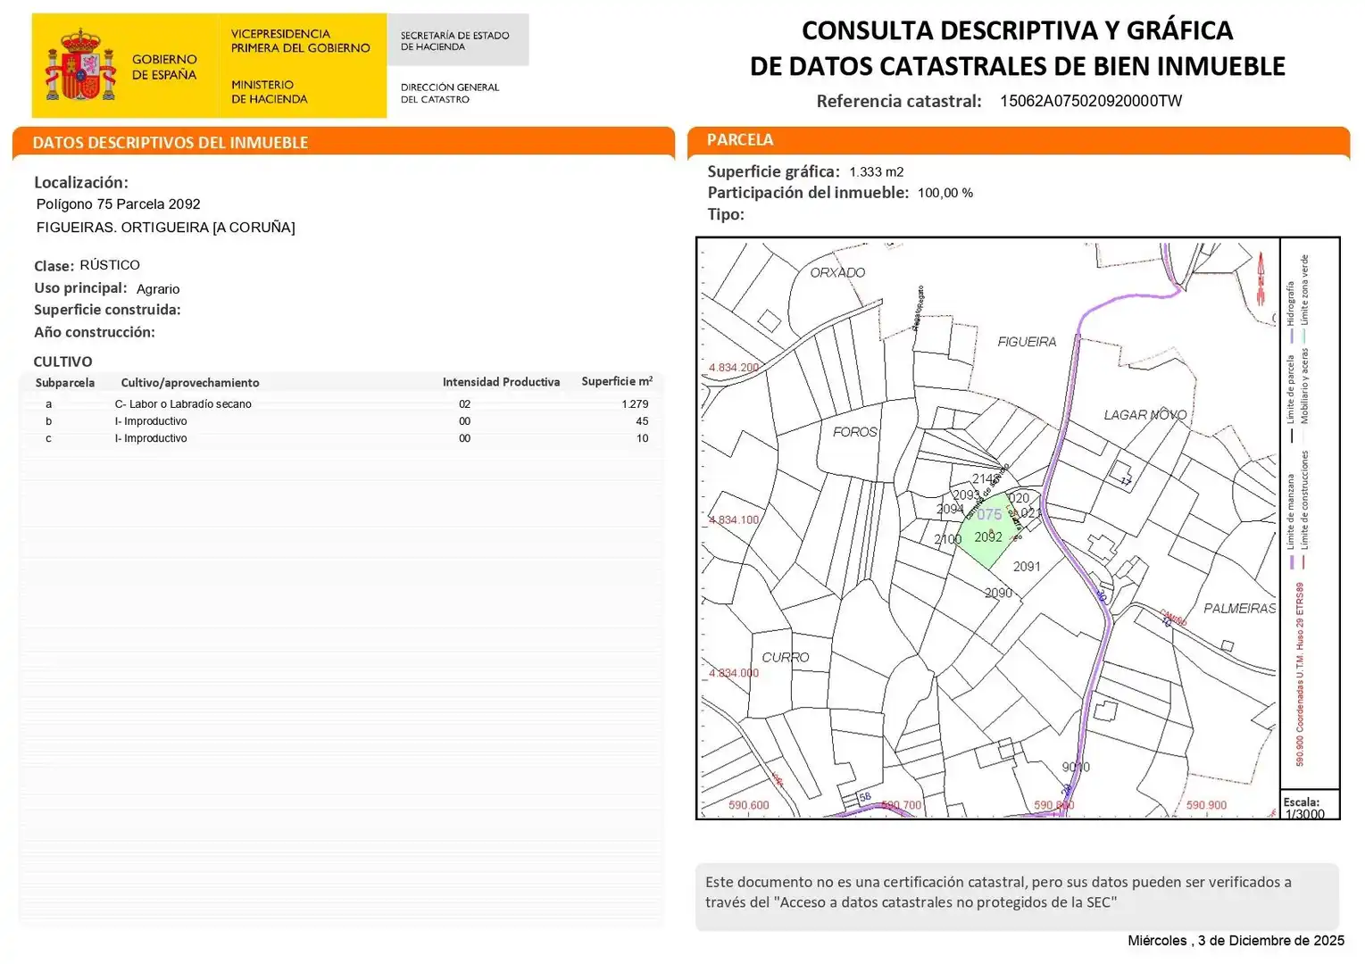Select 'FIGUEIRAS. ORTIGUEIRA [A CORUÑA]' address text
1365x964 pixels.
[x=165, y=228]
